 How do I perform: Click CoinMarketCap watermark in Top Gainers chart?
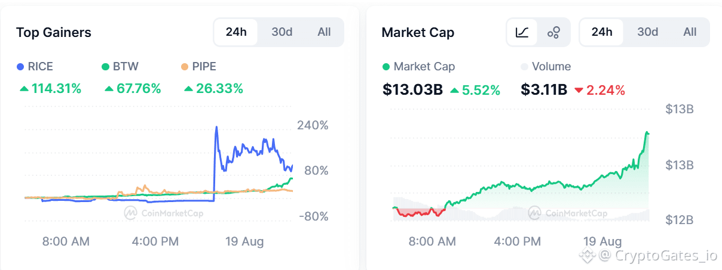[164, 213]
